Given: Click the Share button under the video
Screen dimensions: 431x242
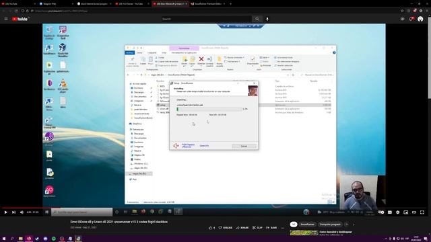Looking at the screenshot, I should [x=242, y=228].
